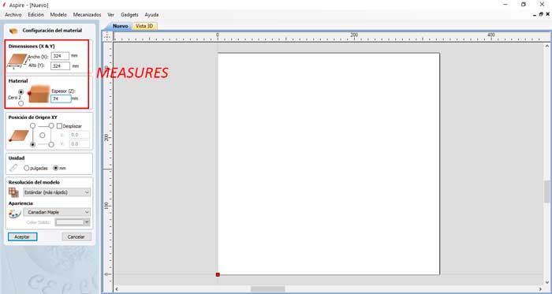Screen dimensions: 552x294
Task: Open the Mecanizados menu
Action: tap(87, 15)
